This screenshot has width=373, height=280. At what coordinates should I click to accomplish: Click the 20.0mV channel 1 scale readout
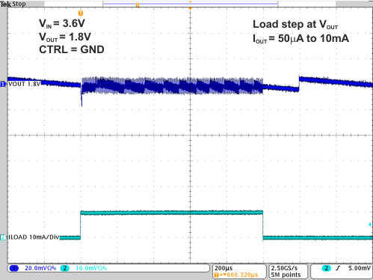(x=40, y=268)
